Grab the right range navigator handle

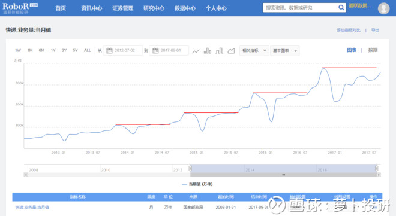point(376,168)
